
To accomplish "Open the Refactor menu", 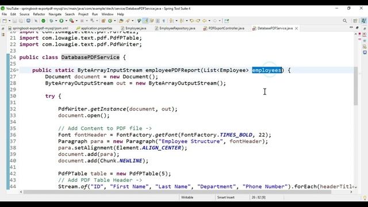I will click(x=39, y=14).
